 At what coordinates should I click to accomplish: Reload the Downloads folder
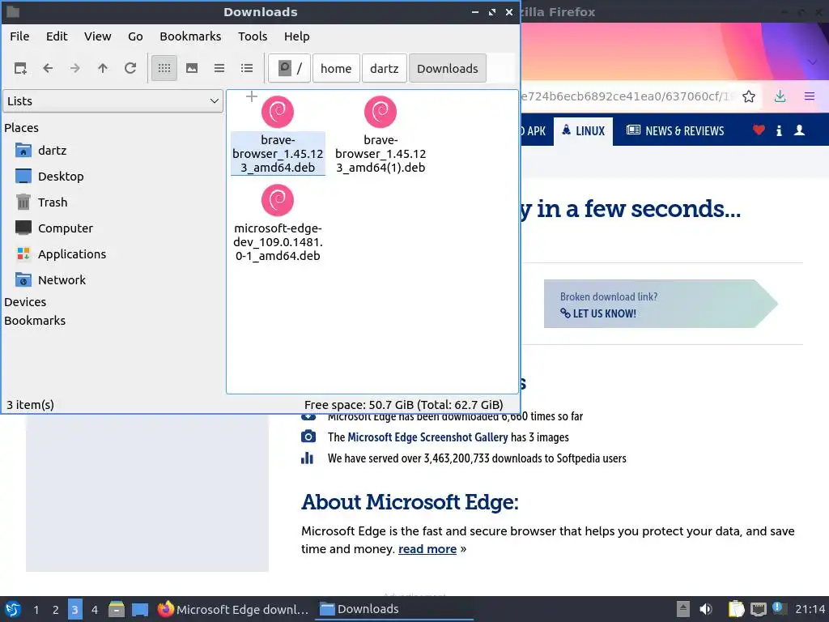point(130,68)
